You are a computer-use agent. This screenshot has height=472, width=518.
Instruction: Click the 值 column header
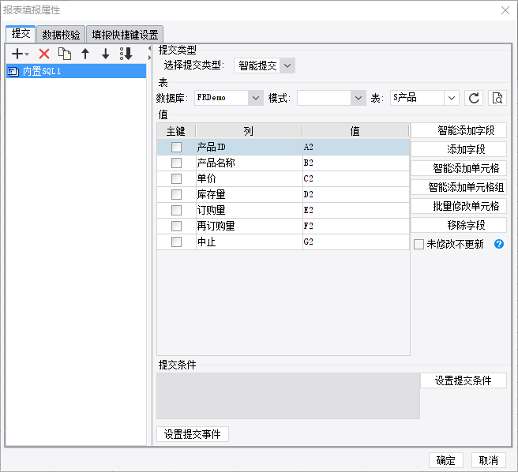coord(355,131)
